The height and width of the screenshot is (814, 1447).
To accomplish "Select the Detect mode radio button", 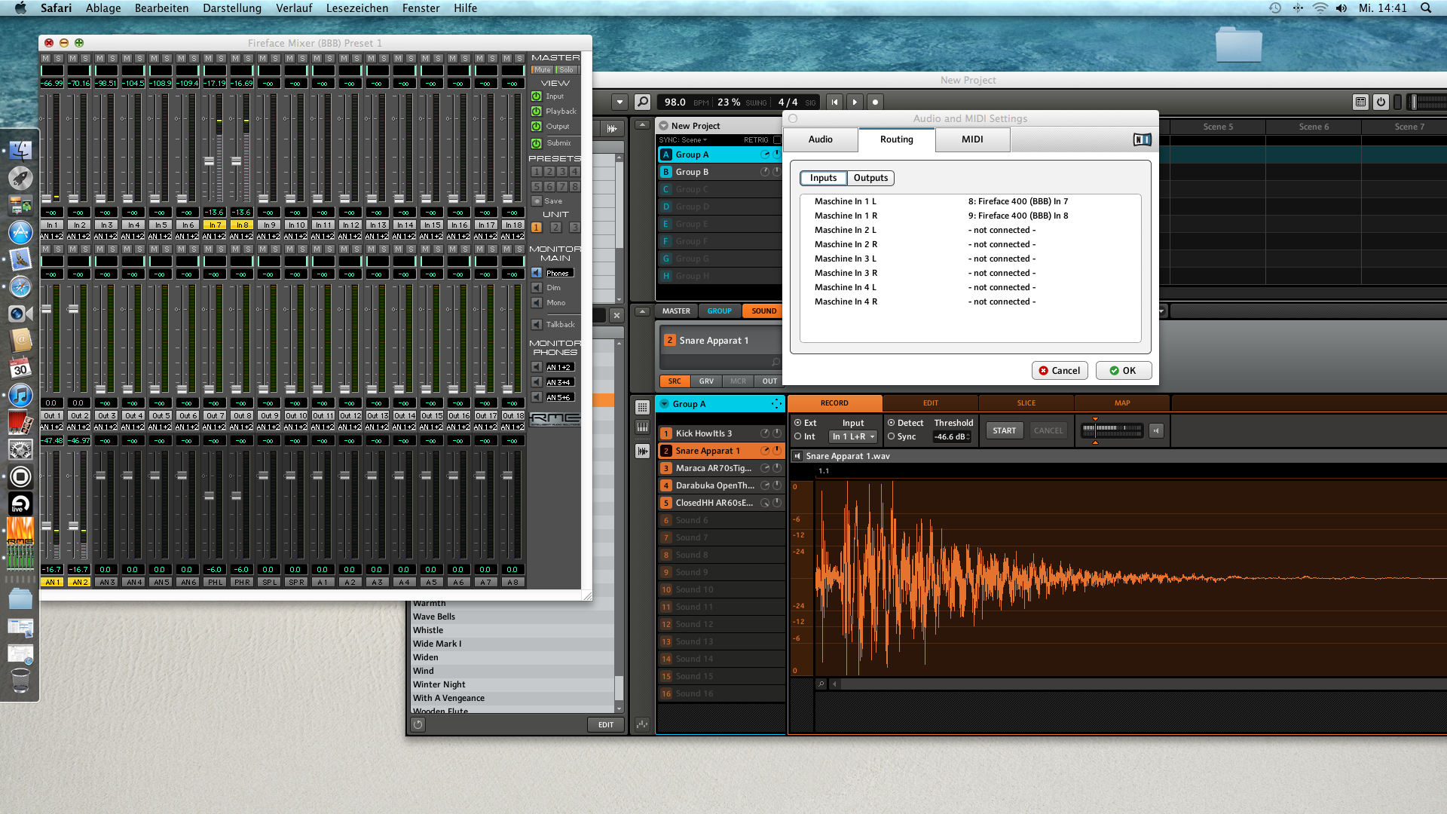I will click(891, 423).
